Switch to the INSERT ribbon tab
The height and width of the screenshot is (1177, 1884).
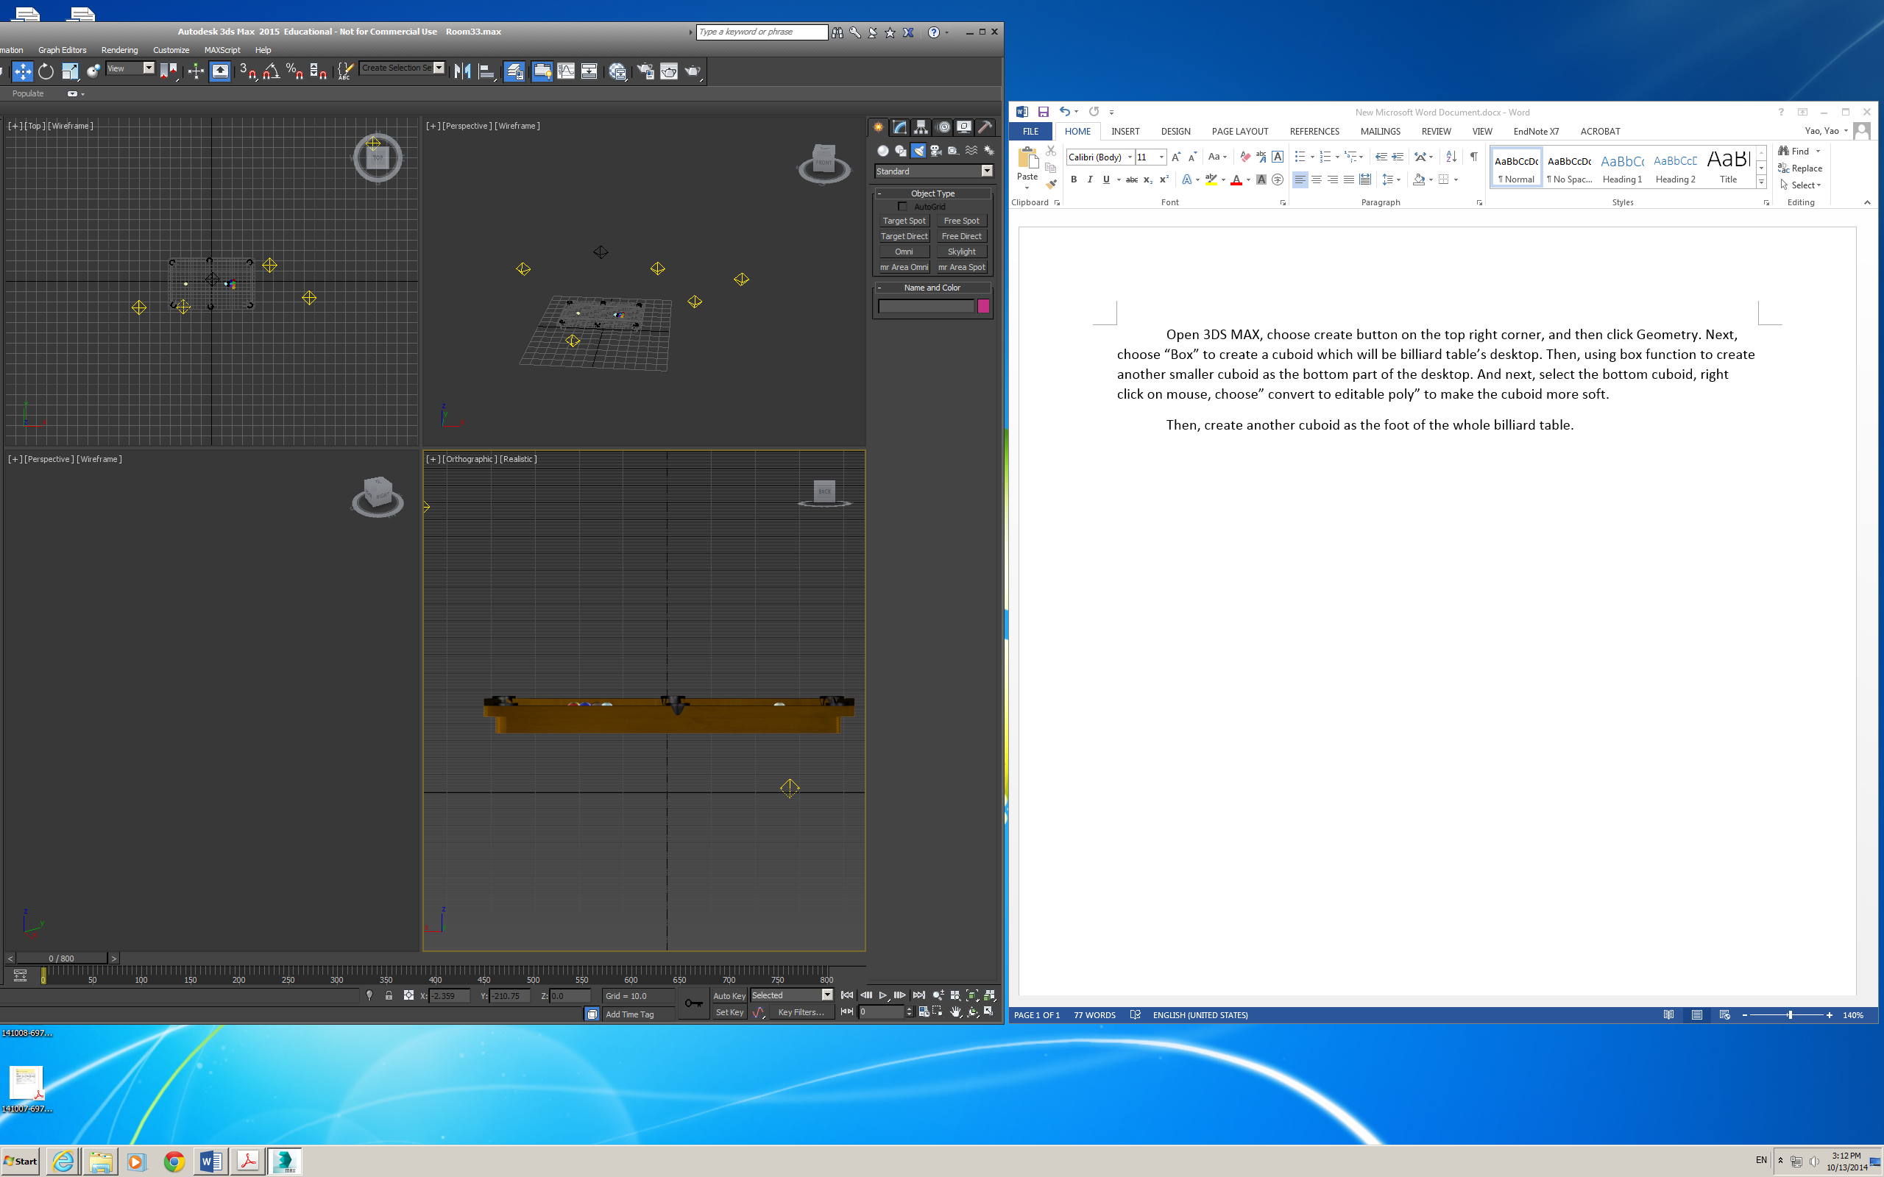click(x=1125, y=132)
